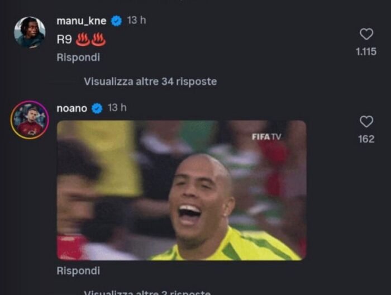Image resolution: width=391 pixels, height=295 pixels.
Task: Expand the partially visible replies under noano
Action: coord(147,292)
